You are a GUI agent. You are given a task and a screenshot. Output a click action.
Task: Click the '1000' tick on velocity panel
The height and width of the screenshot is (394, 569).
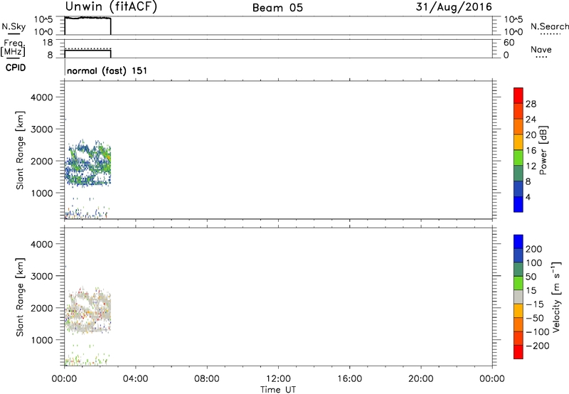pyautogui.click(x=41, y=340)
